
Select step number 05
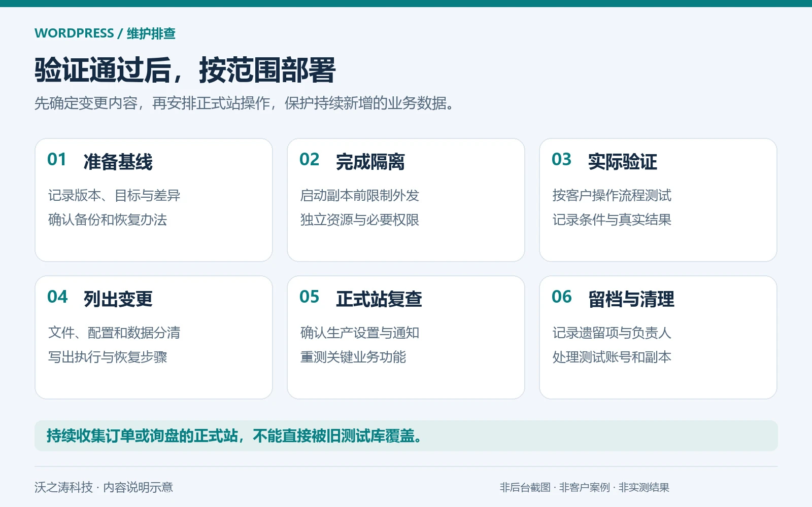point(310,297)
